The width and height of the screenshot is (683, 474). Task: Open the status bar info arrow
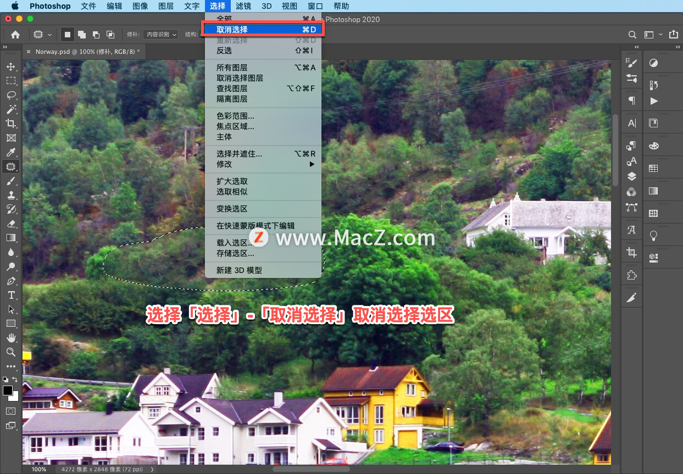(x=152, y=470)
